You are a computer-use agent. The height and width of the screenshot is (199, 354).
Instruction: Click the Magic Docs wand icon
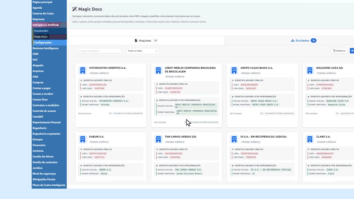pos(74,9)
